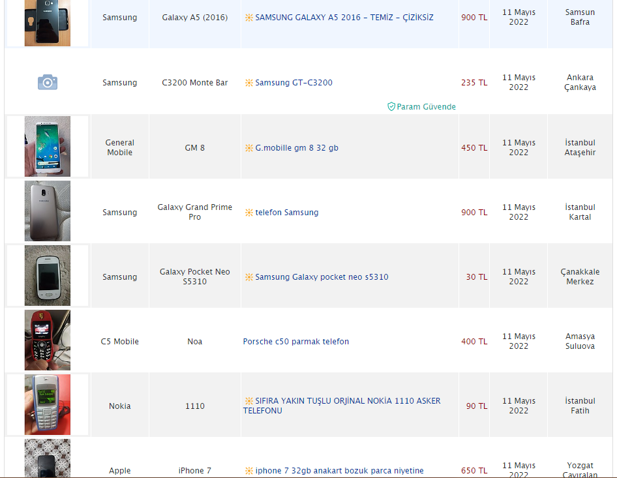Click the 650 TL price
The width and height of the screenshot is (617, 478).
point(474,471)
